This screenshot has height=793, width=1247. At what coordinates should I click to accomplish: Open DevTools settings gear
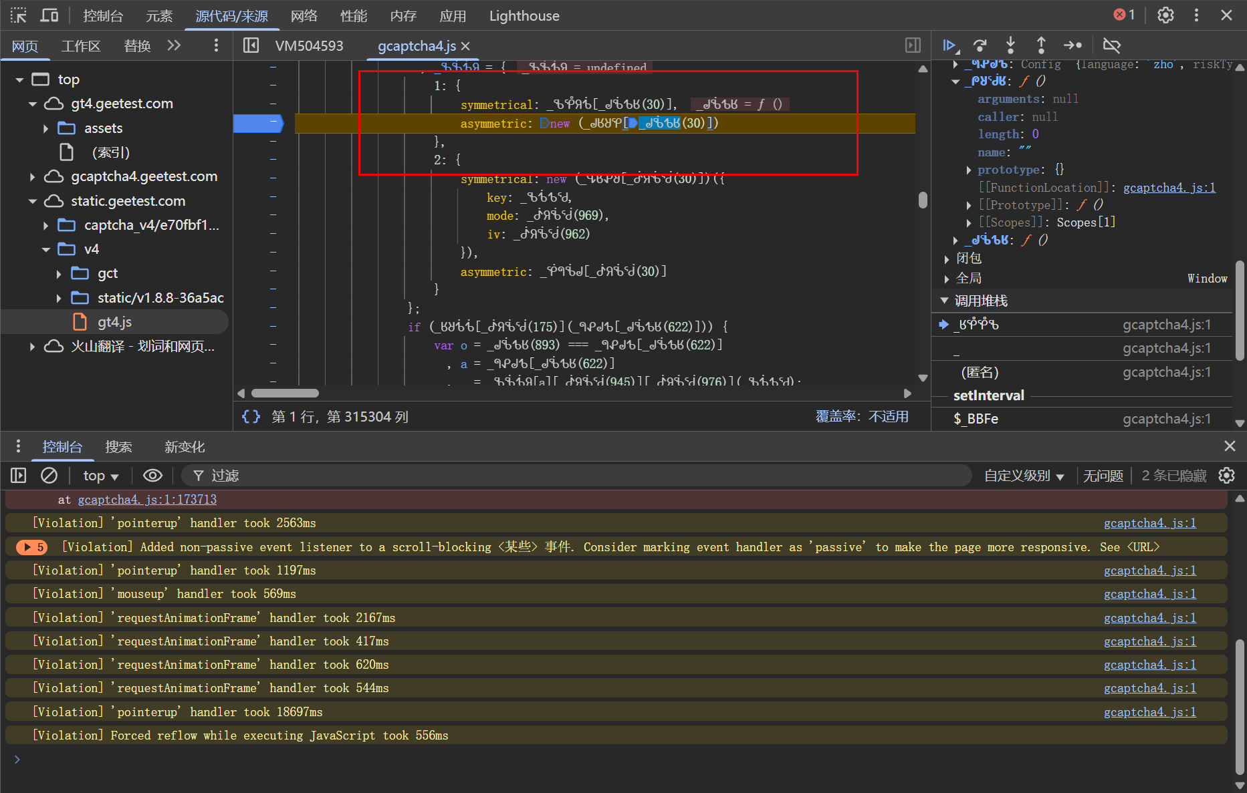(1165, 15)
